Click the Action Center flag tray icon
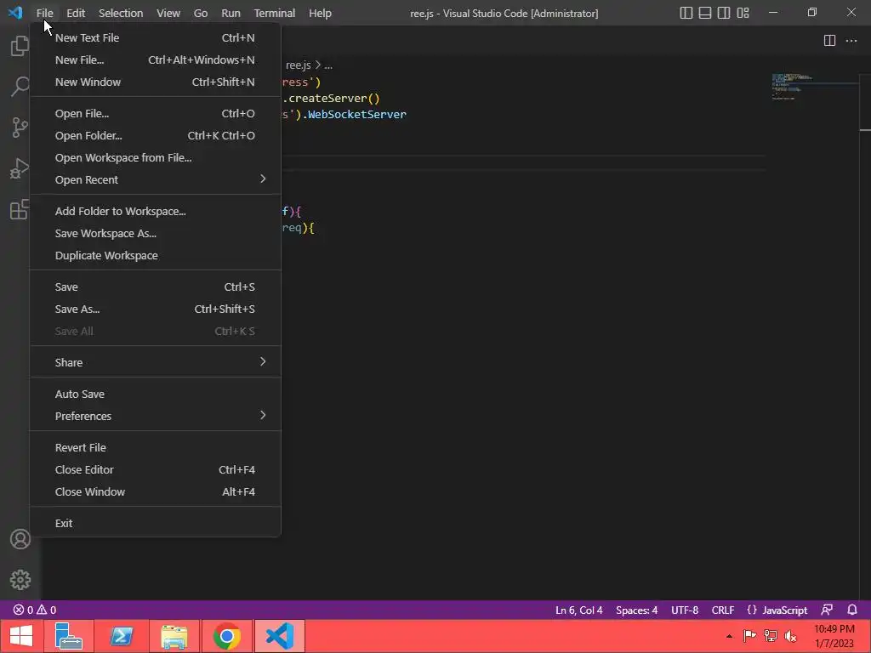The width and height of the screenshot is (871, 653). [749, 636]
